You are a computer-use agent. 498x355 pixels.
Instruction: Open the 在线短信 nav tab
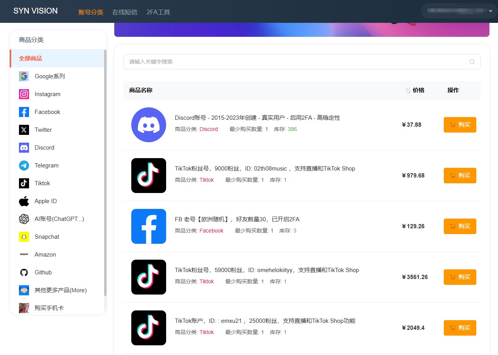(125, 12)
